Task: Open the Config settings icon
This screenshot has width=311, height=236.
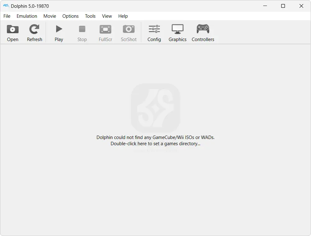Action: tap(154, 30)
